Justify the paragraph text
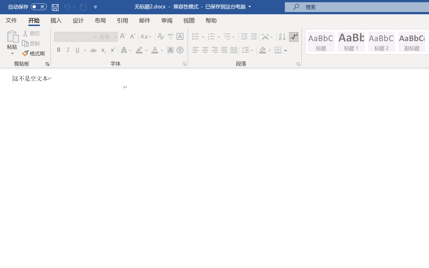The height and width of the screenshot is (268, 429). (224, 50)
